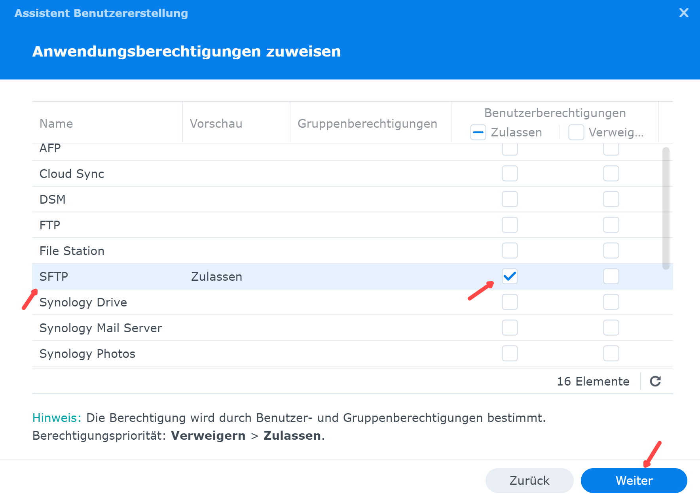Click the Gruppenberechtigungen column header
700x499 pixels.
coord(367,124)
